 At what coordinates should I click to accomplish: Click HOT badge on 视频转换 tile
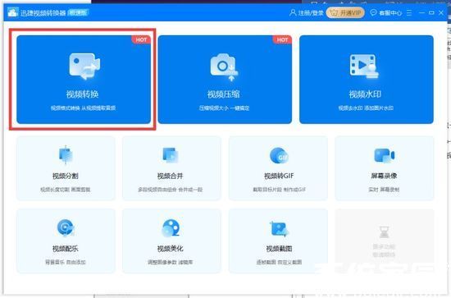(x=141, y=39)
